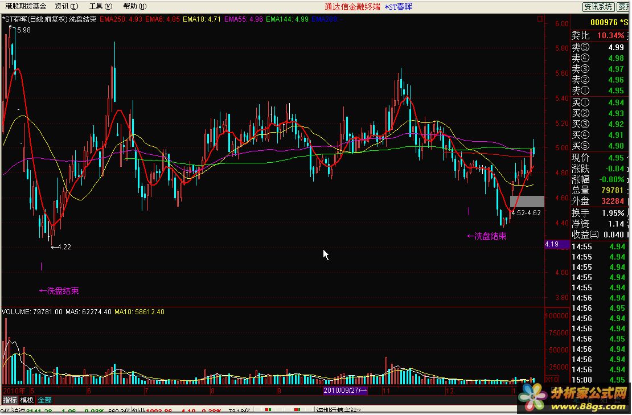Switch to the 模板 tab
This screenshot has width=632, height=415.
click(27, 400)
